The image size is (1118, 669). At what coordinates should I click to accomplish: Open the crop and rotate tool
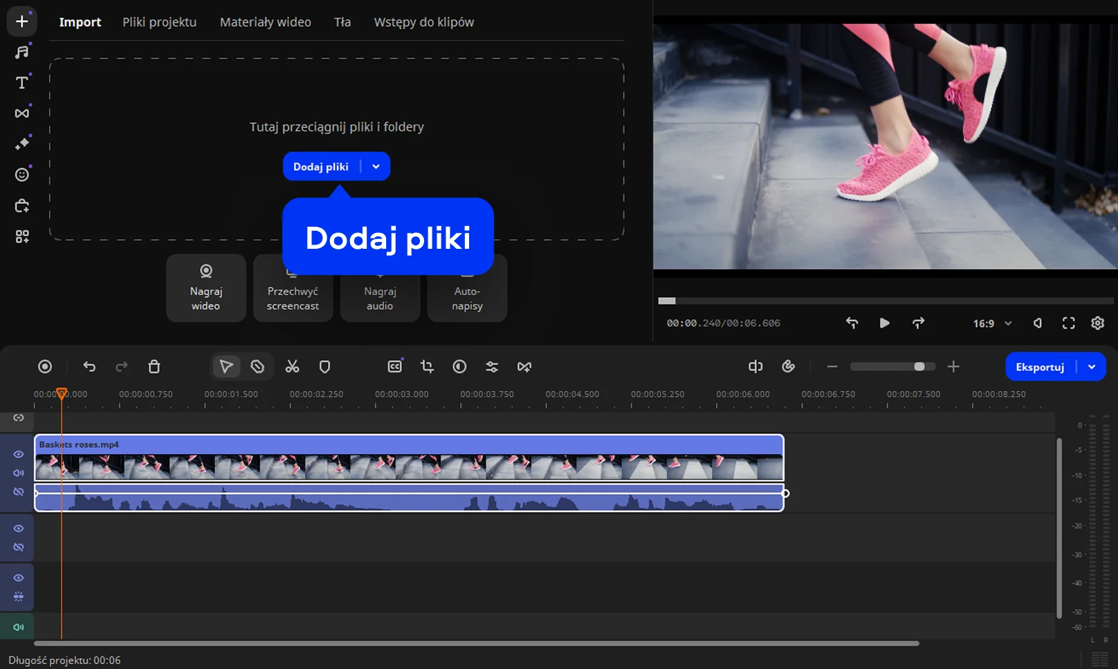[x=427, y=367]
